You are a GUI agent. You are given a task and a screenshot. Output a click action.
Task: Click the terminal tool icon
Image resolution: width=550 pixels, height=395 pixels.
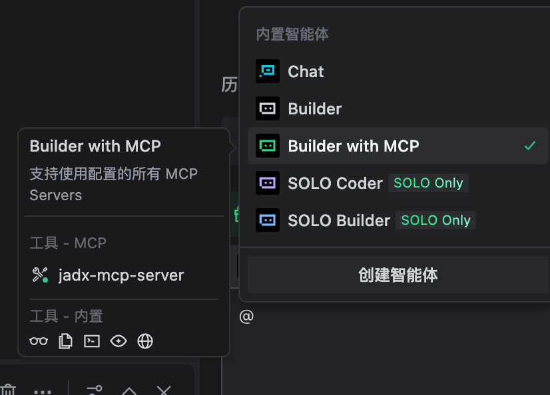(92, 342)
